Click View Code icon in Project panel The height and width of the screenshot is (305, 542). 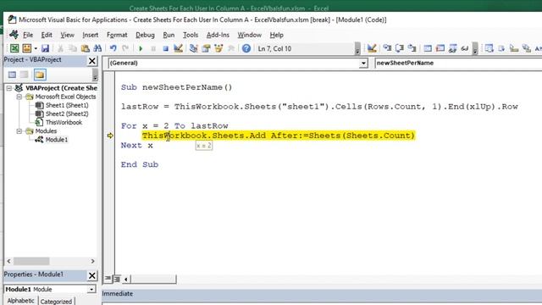pyautogui.click(x=12, y=75)
